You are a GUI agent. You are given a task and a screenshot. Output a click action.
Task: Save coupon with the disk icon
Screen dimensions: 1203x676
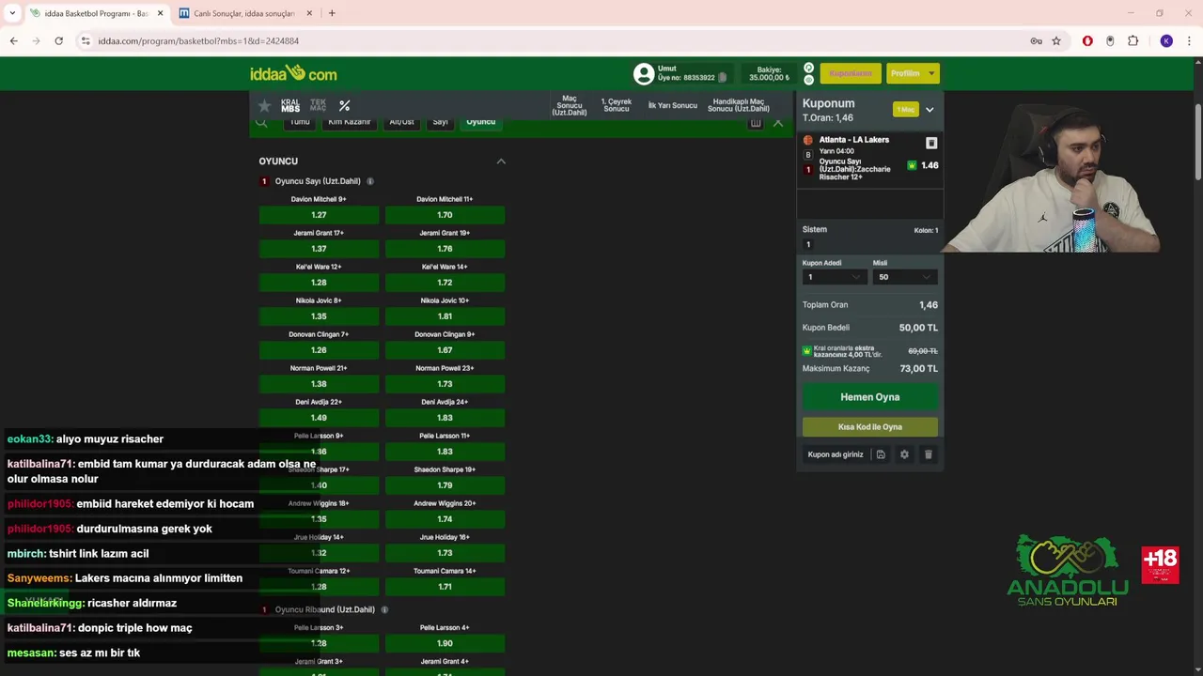click(881, 454)
